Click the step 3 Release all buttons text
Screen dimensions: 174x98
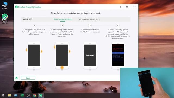point(90,31)
